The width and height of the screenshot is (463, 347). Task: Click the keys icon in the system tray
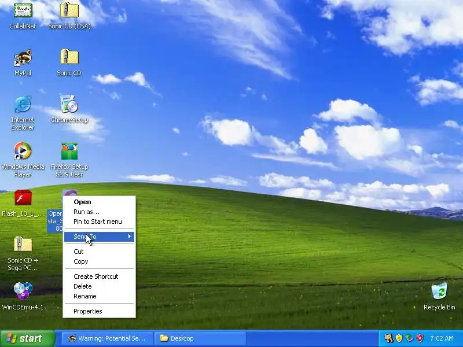click(388, 338)
